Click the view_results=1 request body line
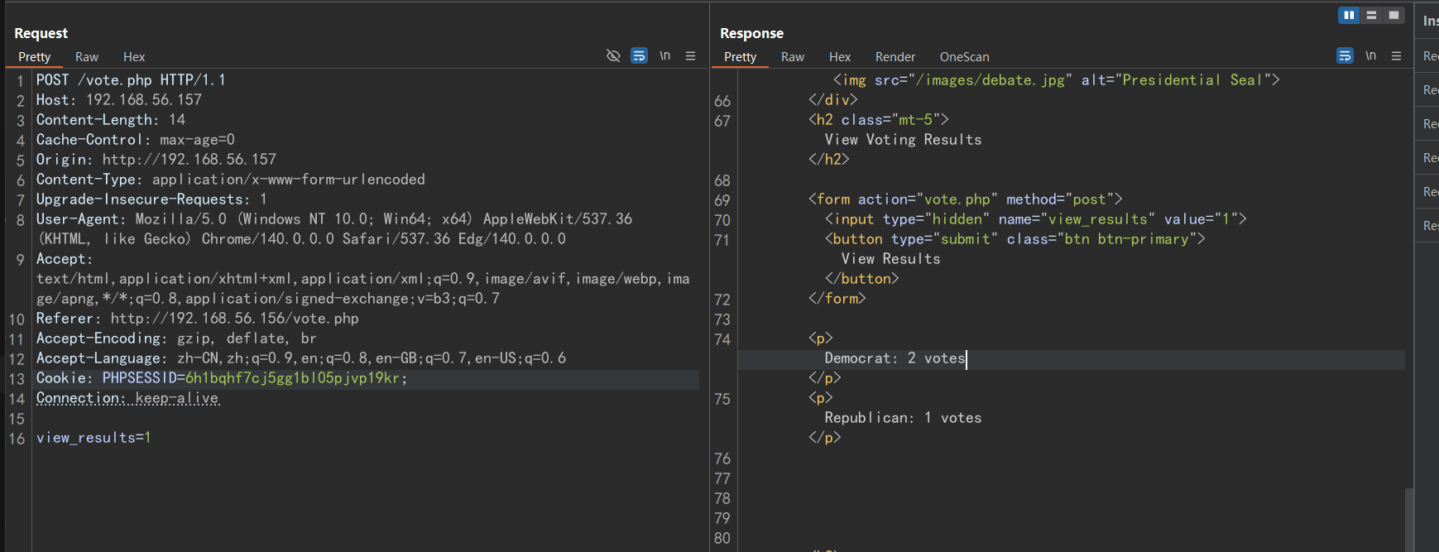This screenshot has width=1439, height=552. point(94,438)
